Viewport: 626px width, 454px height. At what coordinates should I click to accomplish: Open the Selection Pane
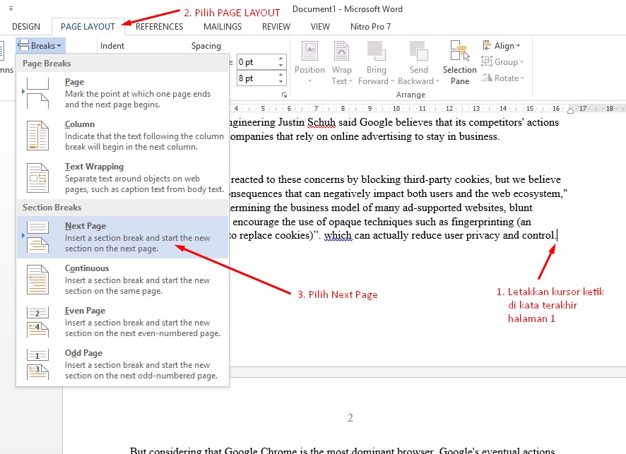pyautogui.click(x=460, y=62)
